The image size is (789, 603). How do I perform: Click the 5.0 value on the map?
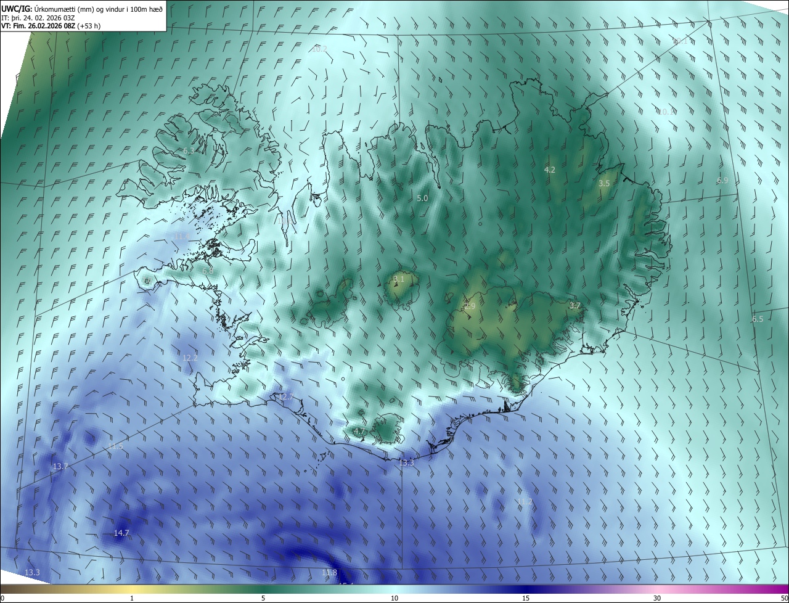(x=422, y=198)
